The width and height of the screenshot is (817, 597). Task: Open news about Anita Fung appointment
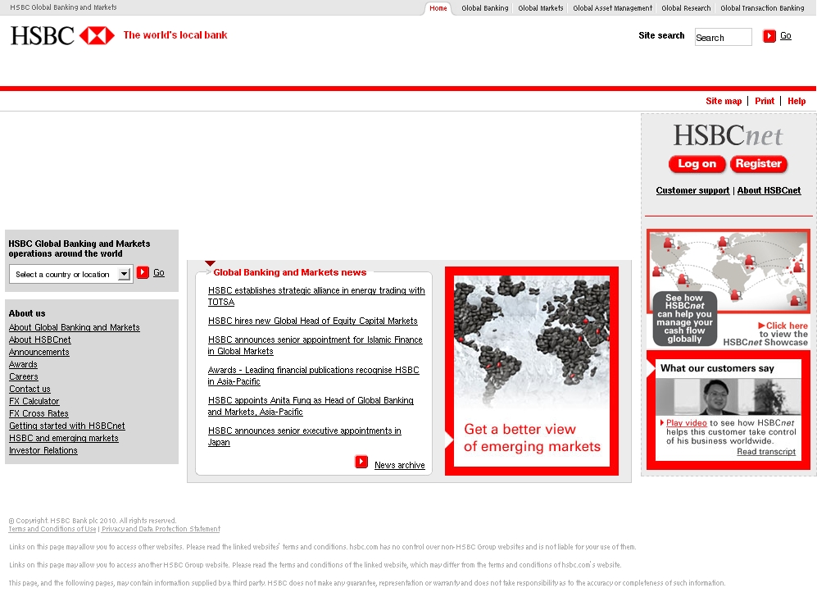pos(311,406)
